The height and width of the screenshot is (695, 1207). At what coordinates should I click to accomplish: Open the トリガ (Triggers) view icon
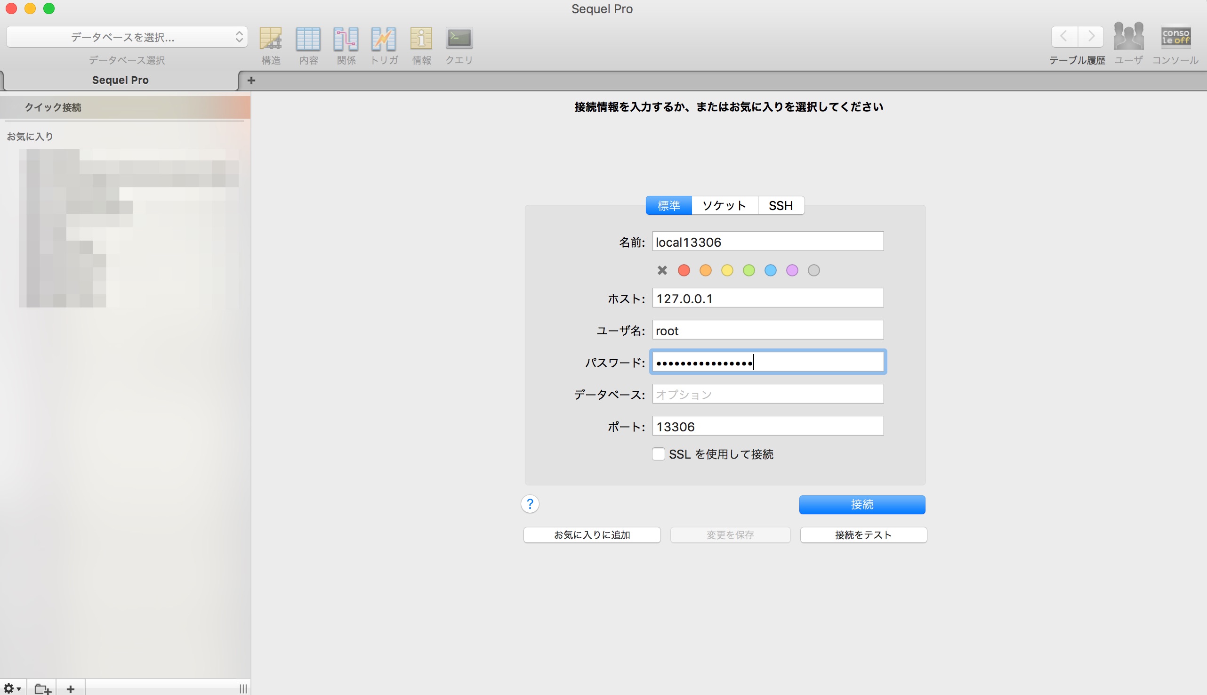tap(384, 39)
